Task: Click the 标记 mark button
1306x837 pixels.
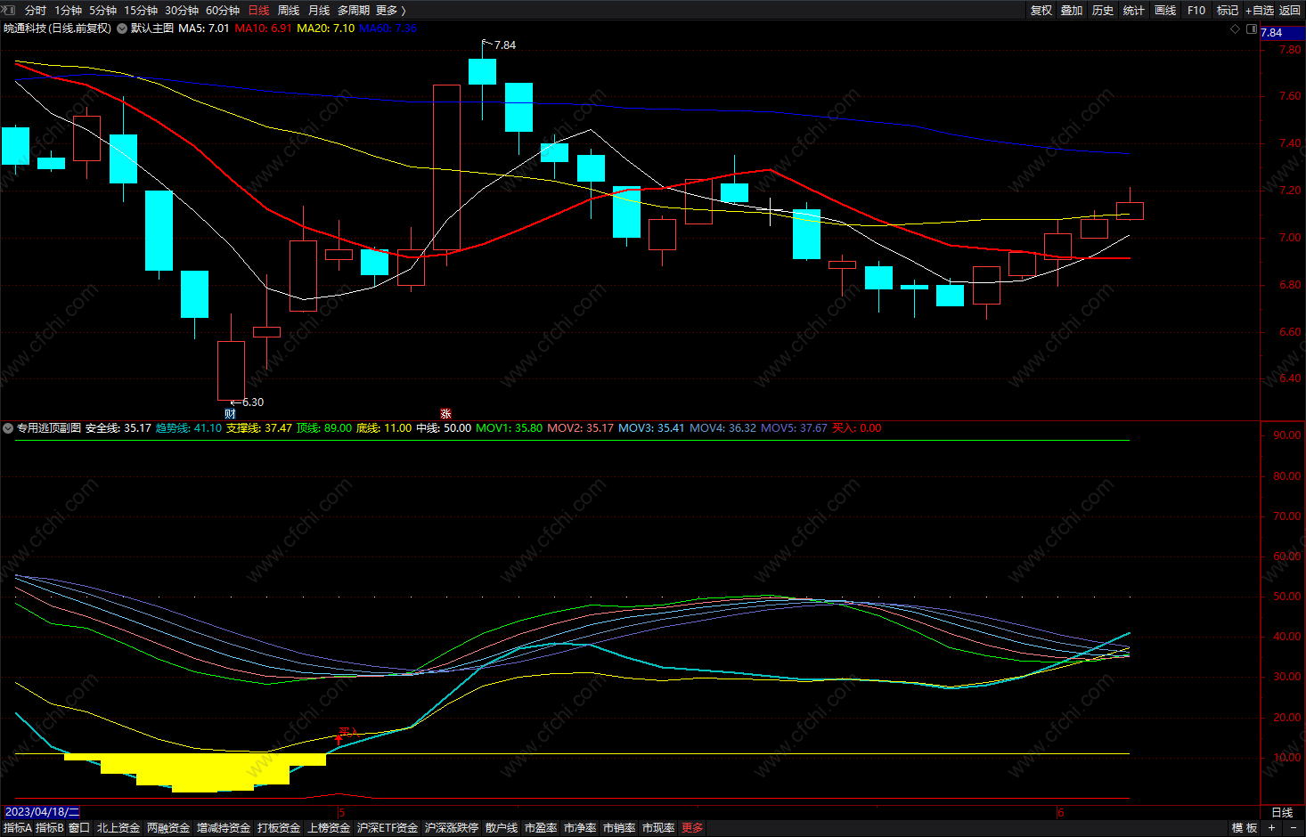Action: [1228, 11]
